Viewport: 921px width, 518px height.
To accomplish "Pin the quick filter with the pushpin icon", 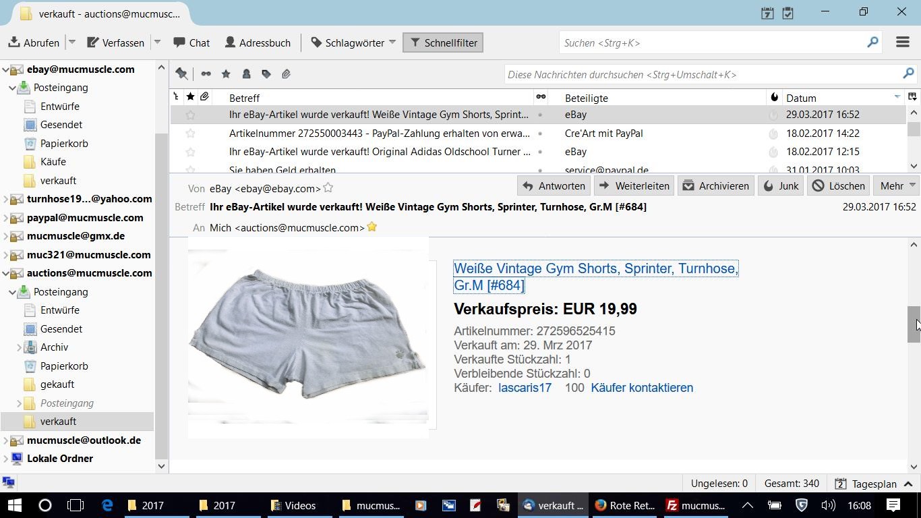I will (x=181, y=74).
